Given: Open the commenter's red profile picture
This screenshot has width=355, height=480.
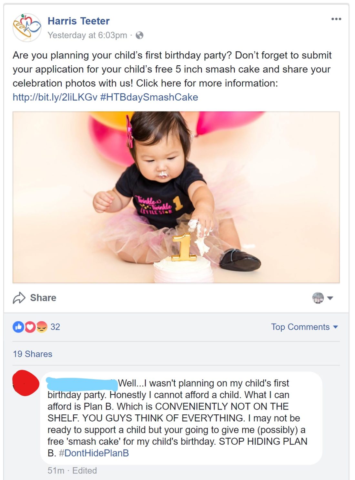Looking at the screenshot, I should (26, 383).
